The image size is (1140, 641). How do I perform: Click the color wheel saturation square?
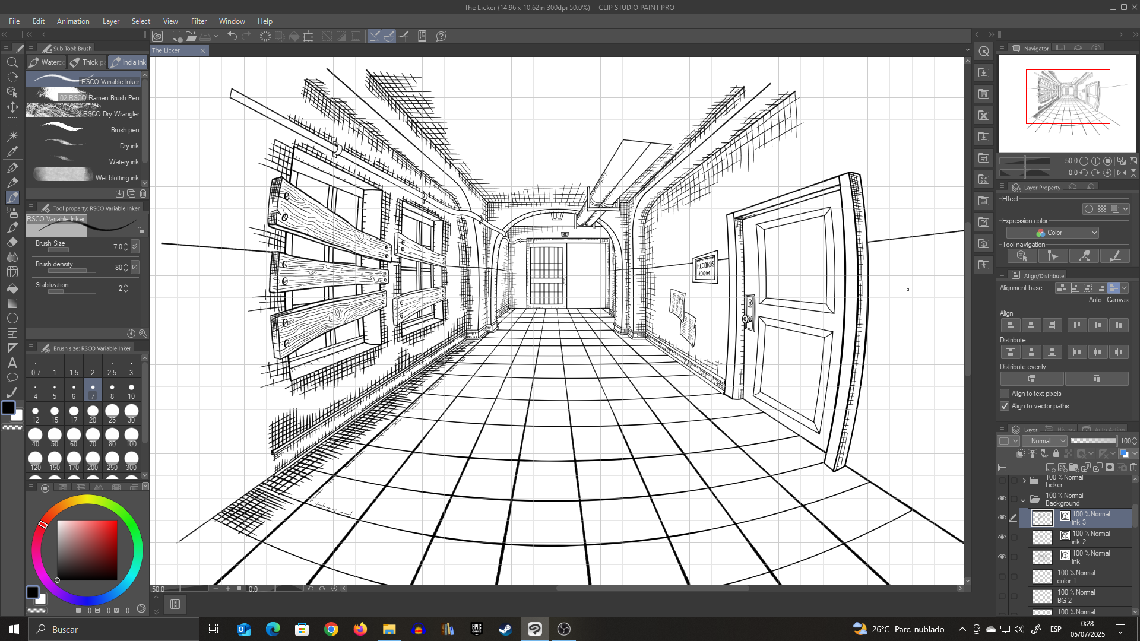pyautogui.click(x=87, y=550)
